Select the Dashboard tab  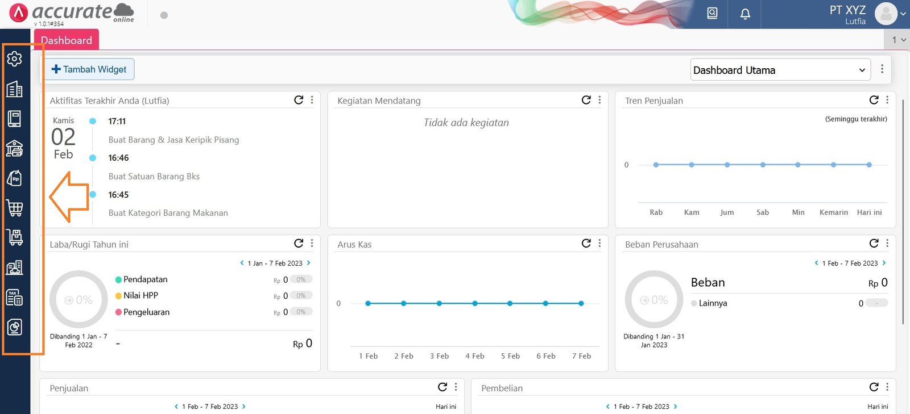(x=67, y=40)
